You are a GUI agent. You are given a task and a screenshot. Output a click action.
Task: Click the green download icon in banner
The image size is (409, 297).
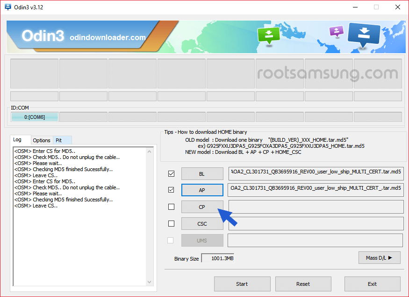[x=269, y=36]
